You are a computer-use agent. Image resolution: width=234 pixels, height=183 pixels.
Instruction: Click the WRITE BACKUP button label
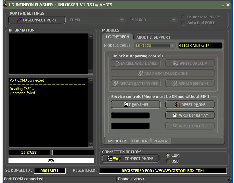[x=193, y=63]
